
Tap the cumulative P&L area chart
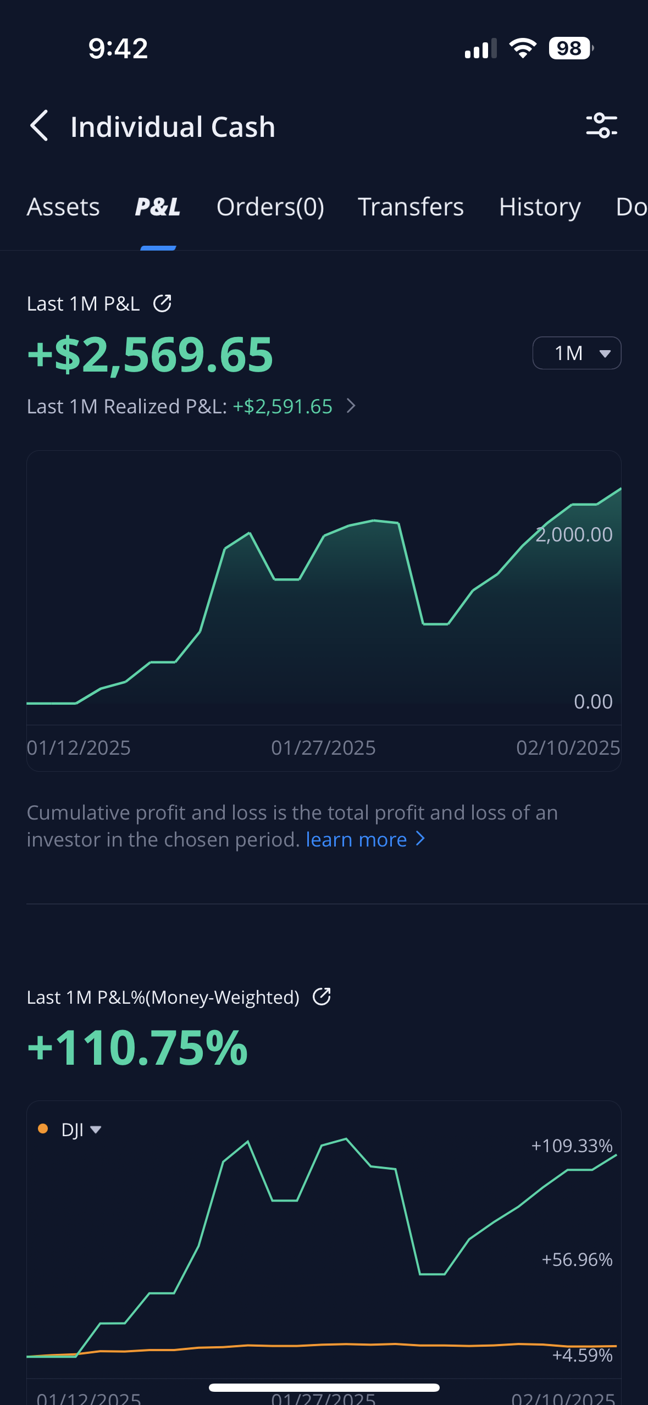pos(324,605)
